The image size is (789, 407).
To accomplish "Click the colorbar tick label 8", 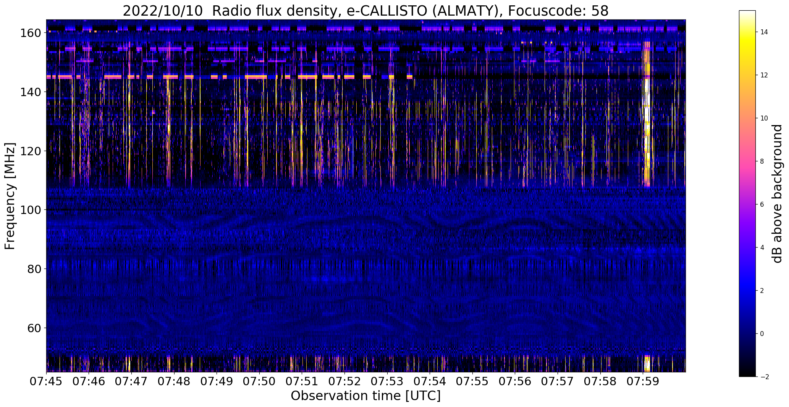I will (762, 161).
